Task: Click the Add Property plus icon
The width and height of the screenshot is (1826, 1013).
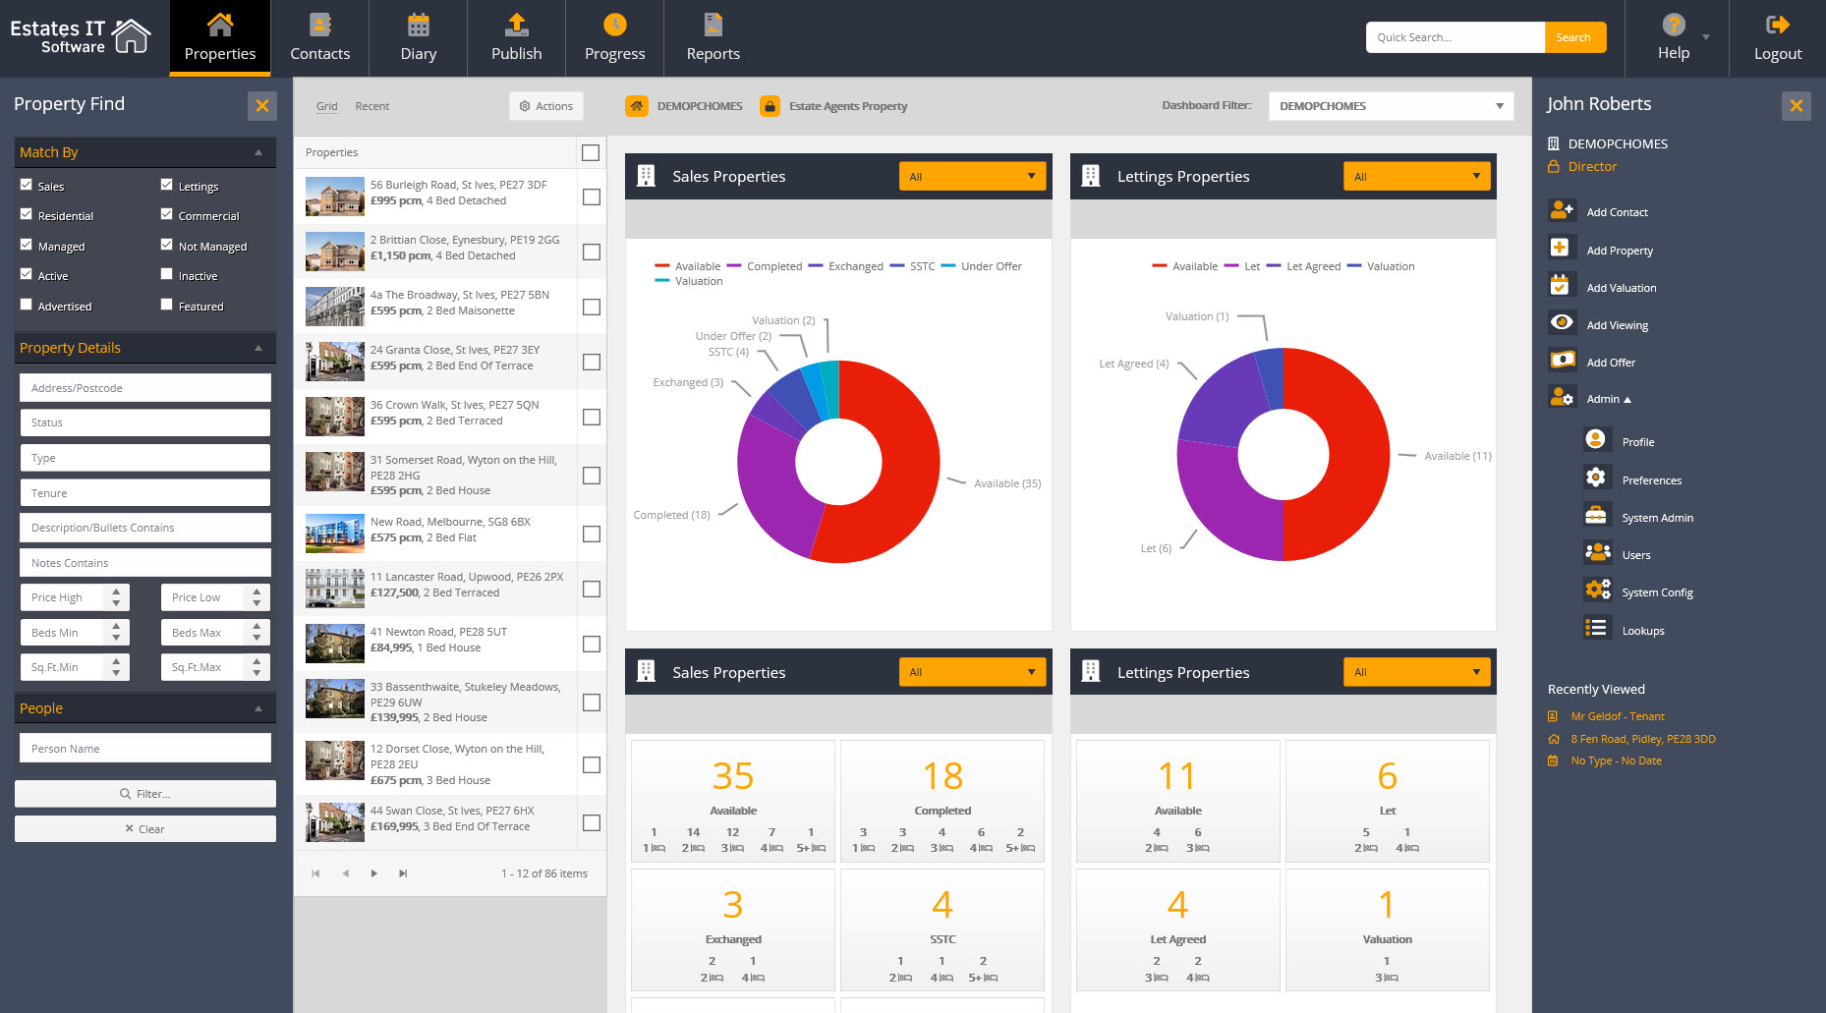Action: [1560, 248]
